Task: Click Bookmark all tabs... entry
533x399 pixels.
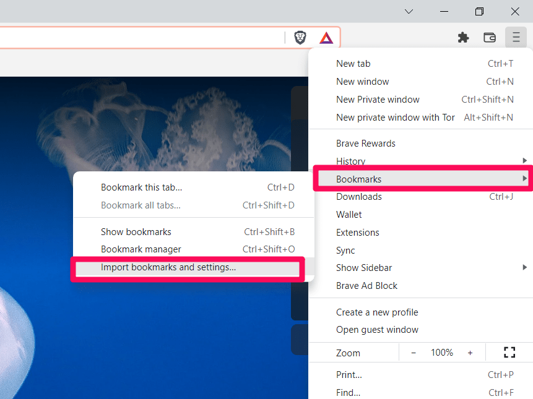Action: (x=194, y=205)
